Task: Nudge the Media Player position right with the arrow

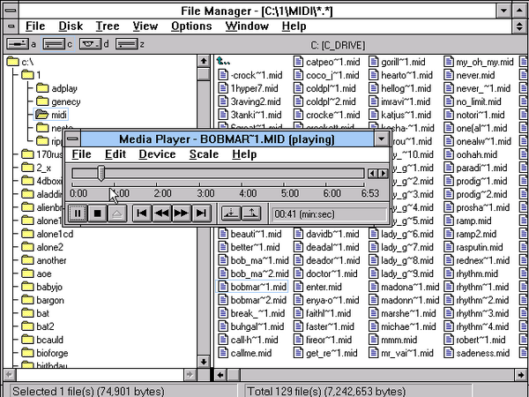Action: pos(383,174)
